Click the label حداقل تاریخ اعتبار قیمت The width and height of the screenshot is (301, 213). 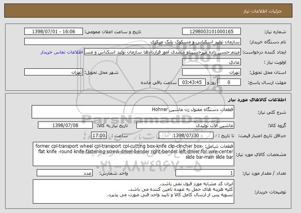[262, 136]
